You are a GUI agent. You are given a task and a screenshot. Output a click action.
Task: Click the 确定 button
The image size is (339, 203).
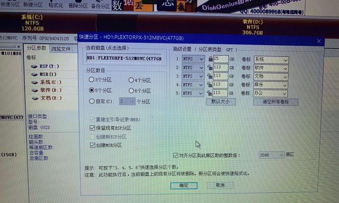pyautogui.click(x=184, y=186)
